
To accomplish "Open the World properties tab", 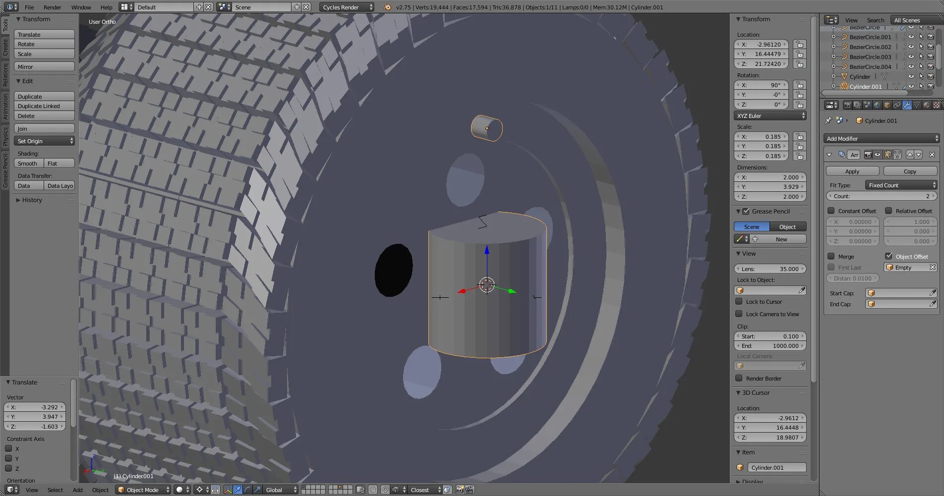I will point(877,105).
